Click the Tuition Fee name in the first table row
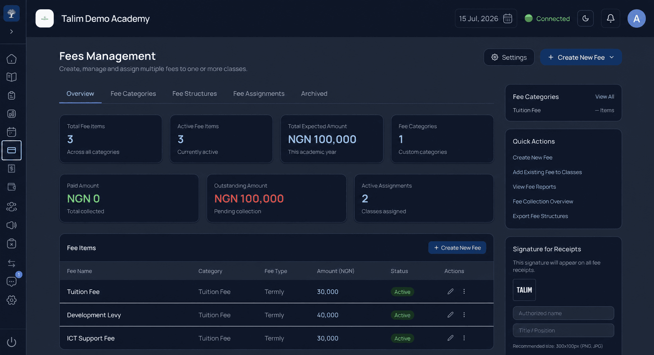This screenshot has width=654, height=355. (x=83, y=292)
